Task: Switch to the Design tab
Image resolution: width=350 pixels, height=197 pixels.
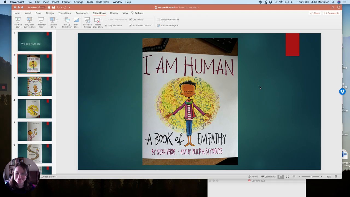Action: click(x=50, y=13)
